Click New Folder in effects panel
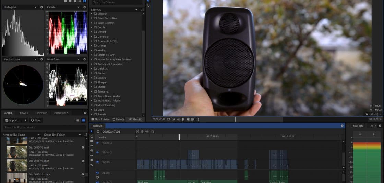 [100, 119]
